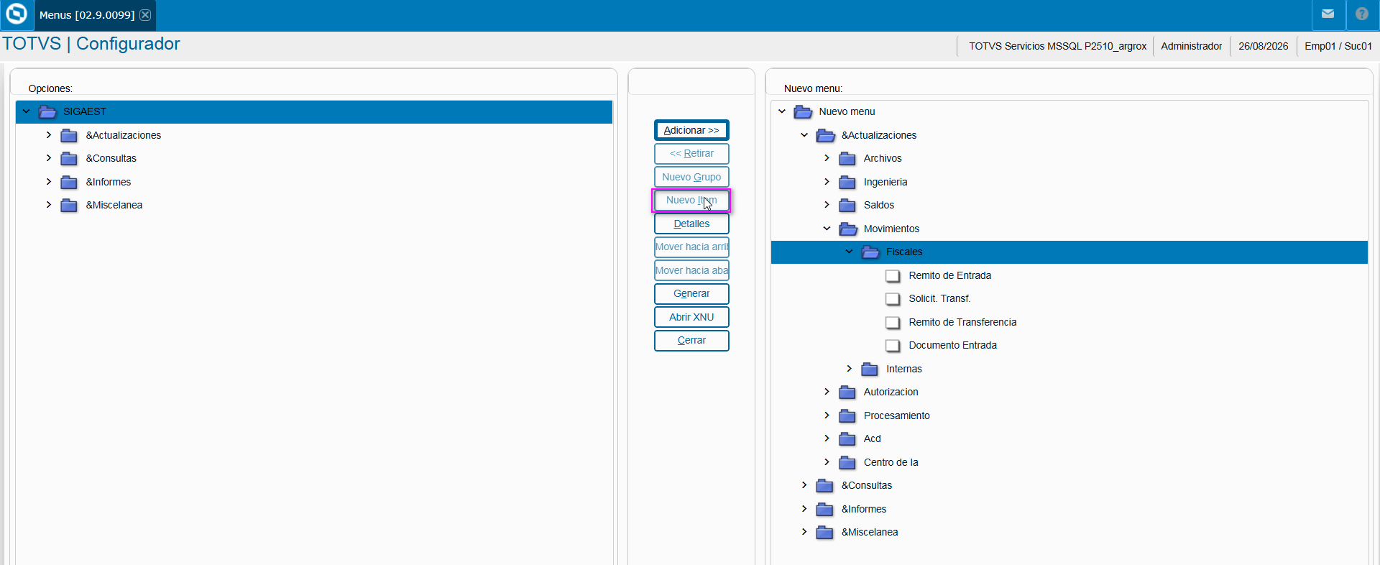Select the Fiscales folder icon

870,252
